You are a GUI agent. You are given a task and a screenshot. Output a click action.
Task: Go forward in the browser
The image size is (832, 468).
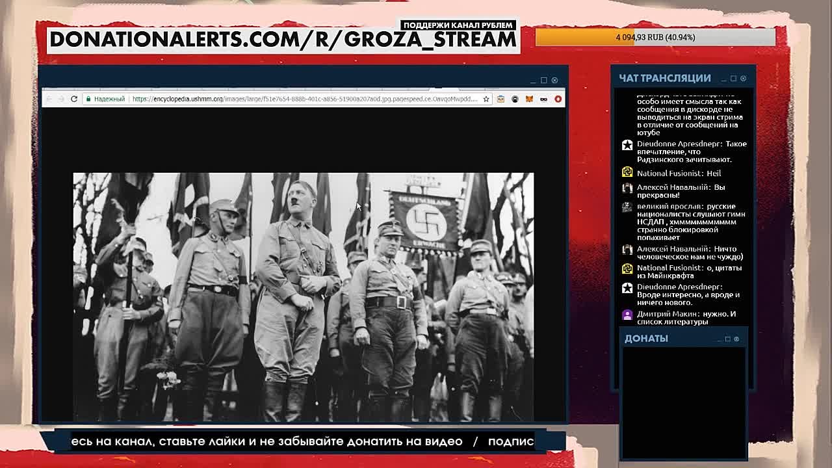[x=61, y=99]
